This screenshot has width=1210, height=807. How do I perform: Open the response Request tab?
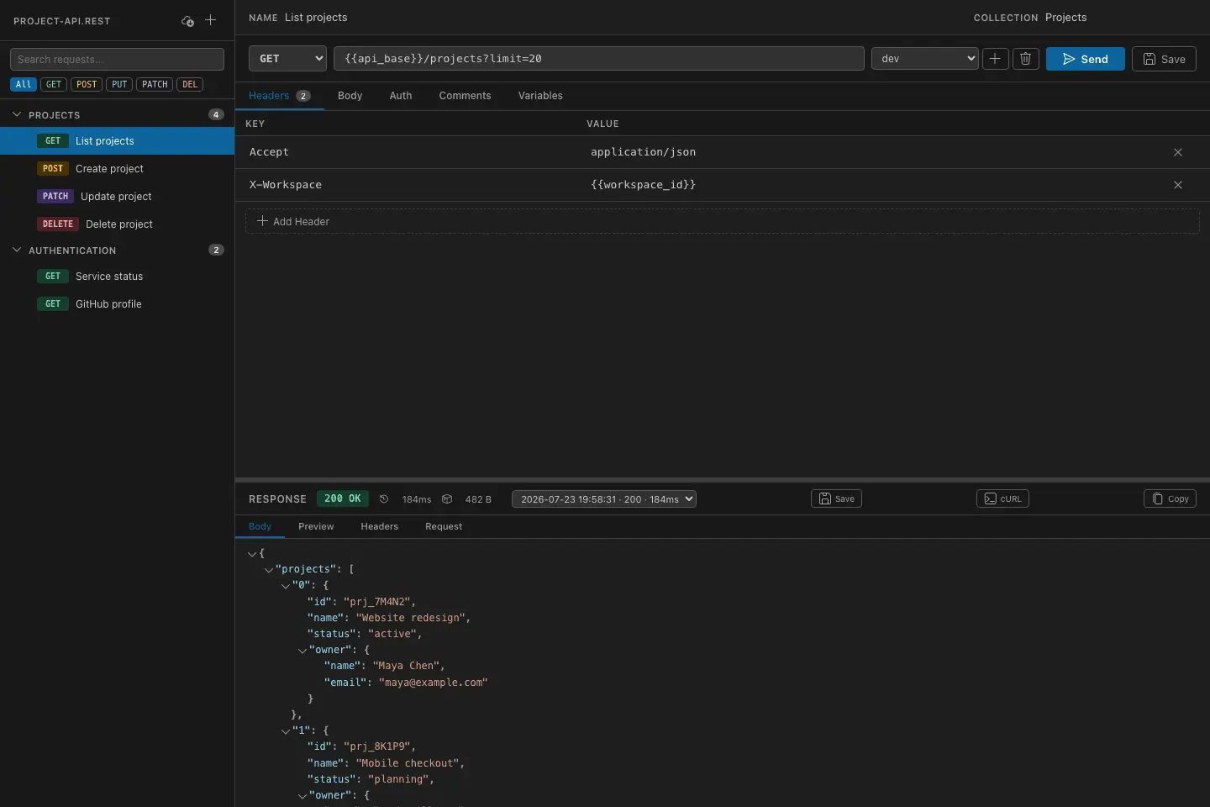(444, 526)
